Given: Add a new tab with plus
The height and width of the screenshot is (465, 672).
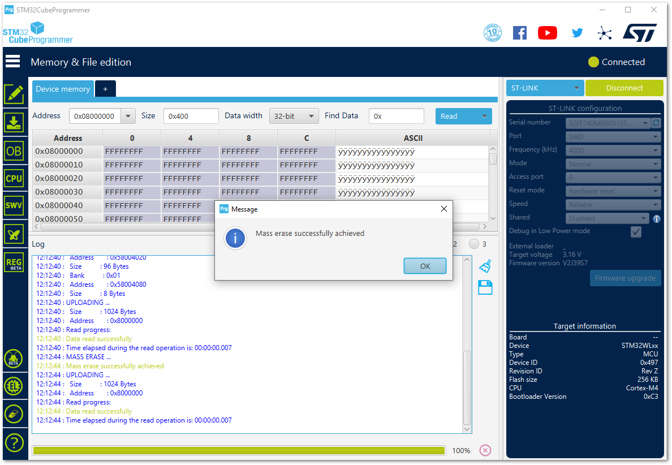Looking at the screenshot, I should [105, 89].
